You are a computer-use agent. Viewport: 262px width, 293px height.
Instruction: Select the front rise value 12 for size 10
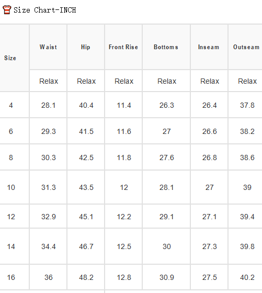pos(124,187)
